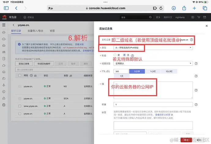Click the sidebar sailboat-shaped icon
This screenshot has height=144, width=211.
tap(4, 85)
